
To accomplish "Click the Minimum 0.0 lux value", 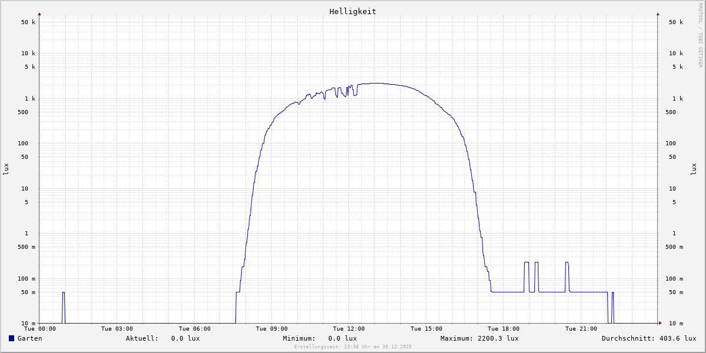I will [319, 338].
